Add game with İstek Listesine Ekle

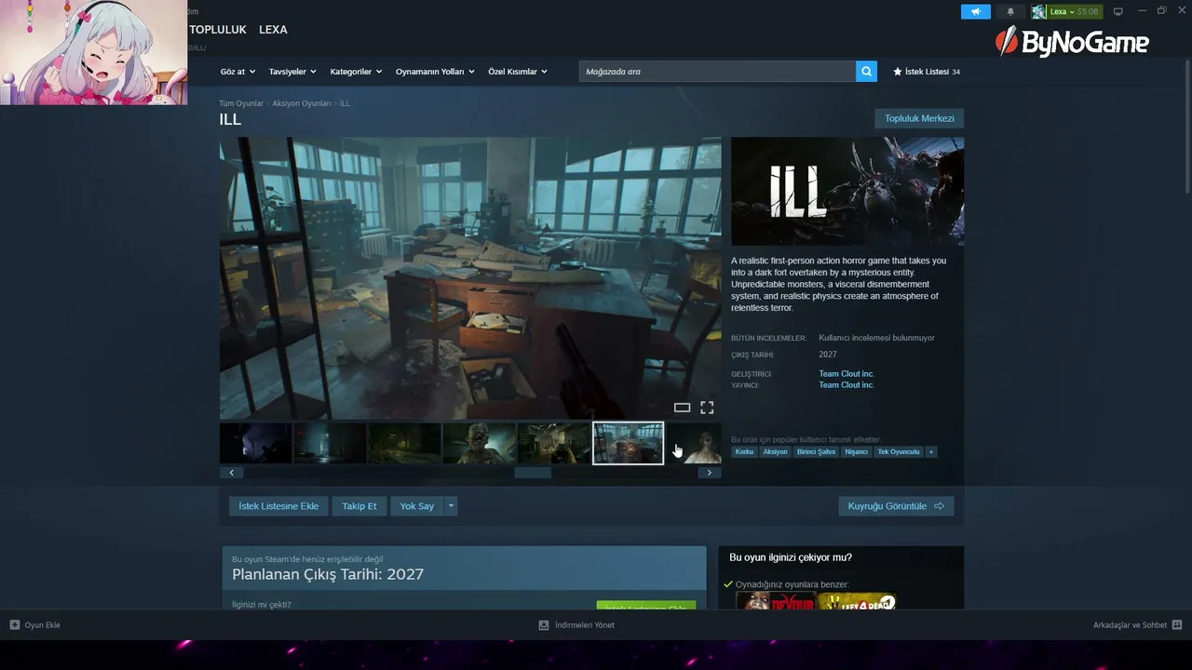278,506
